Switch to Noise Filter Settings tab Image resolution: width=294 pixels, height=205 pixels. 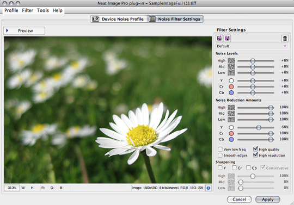click(175, 19)
